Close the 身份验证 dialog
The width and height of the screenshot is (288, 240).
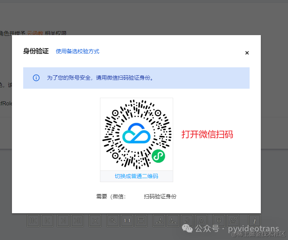click(247, 53)
